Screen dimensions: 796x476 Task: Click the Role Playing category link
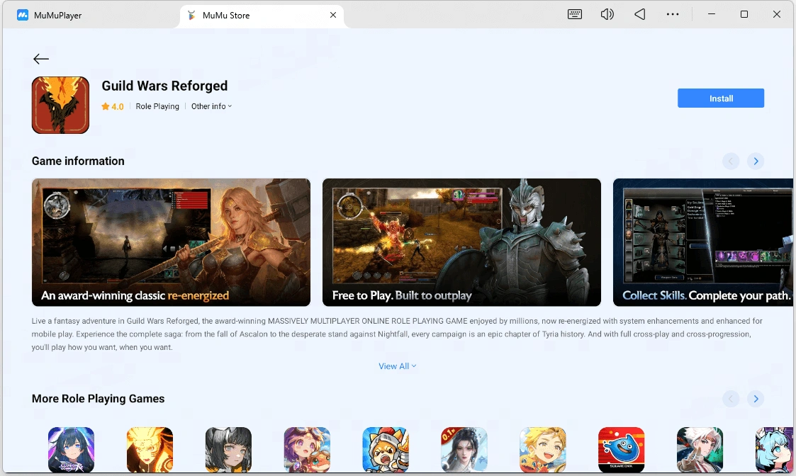click(157, 106)
